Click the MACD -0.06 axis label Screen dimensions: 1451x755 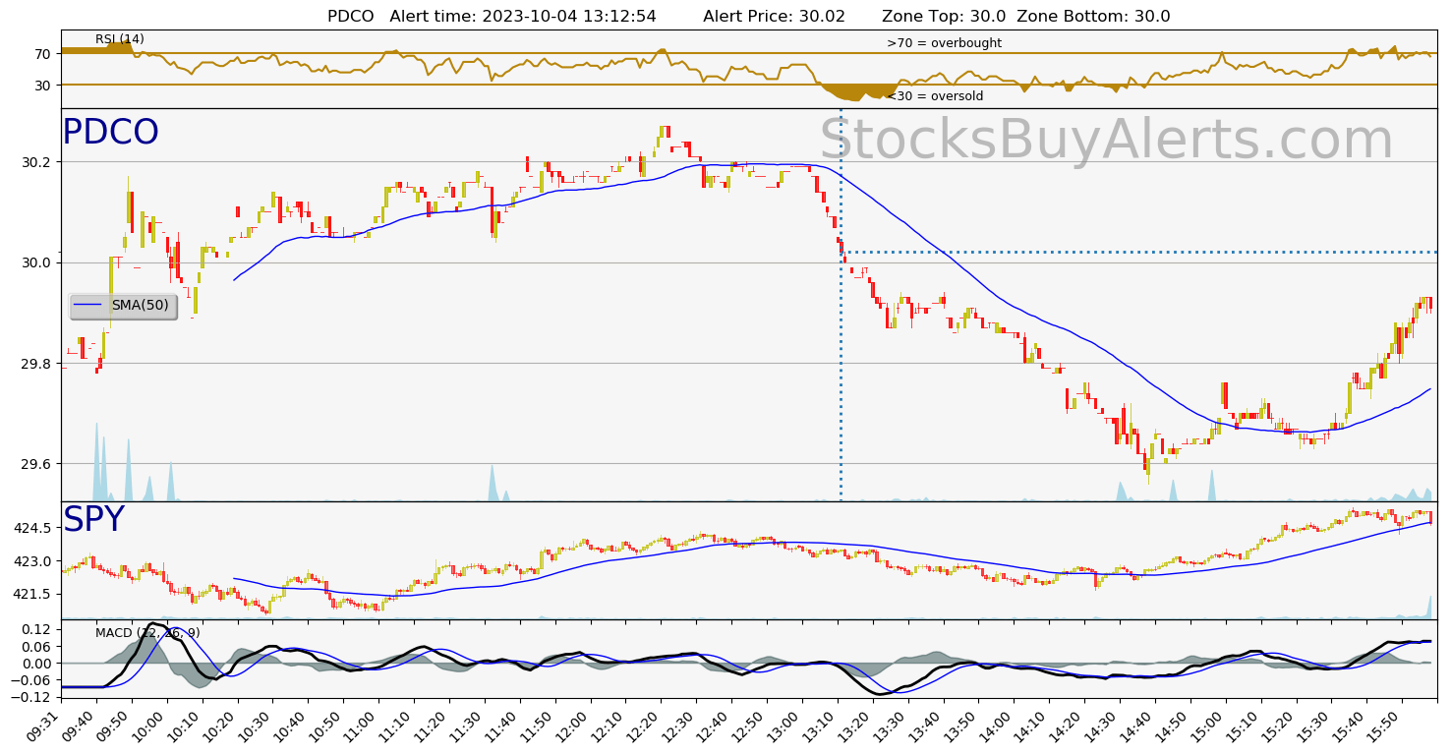[32, 679]
